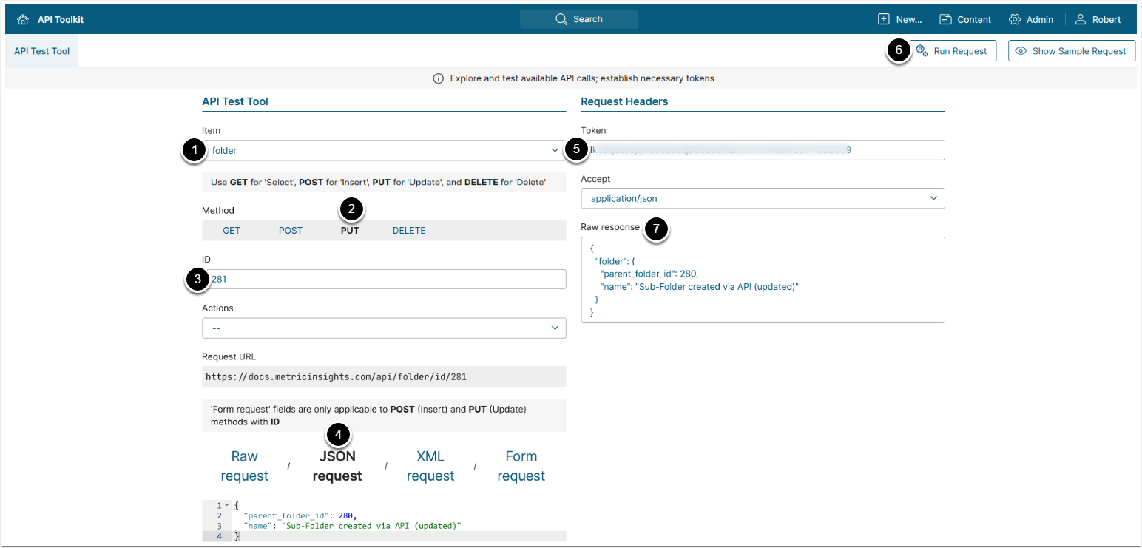Click the API Test Tool tab
The width and height of the screenshot is (1142, 548).
click(41, 51)
